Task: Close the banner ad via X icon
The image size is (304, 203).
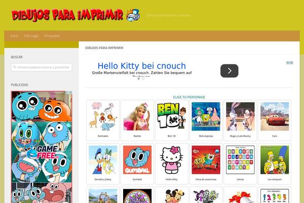Action: click(291, 63)
